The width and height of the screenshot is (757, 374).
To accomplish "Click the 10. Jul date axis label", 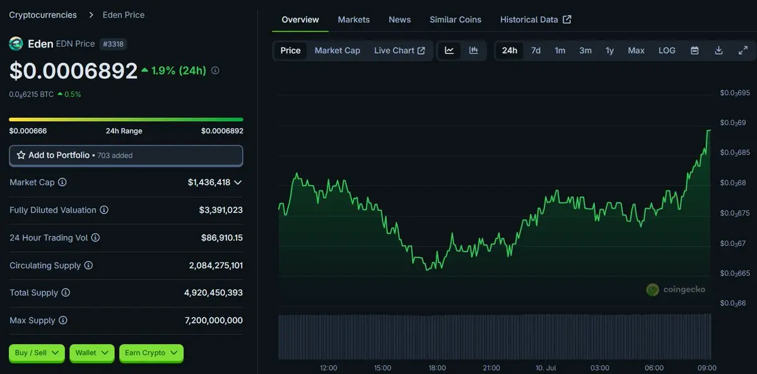I will (x=546, y=368).
